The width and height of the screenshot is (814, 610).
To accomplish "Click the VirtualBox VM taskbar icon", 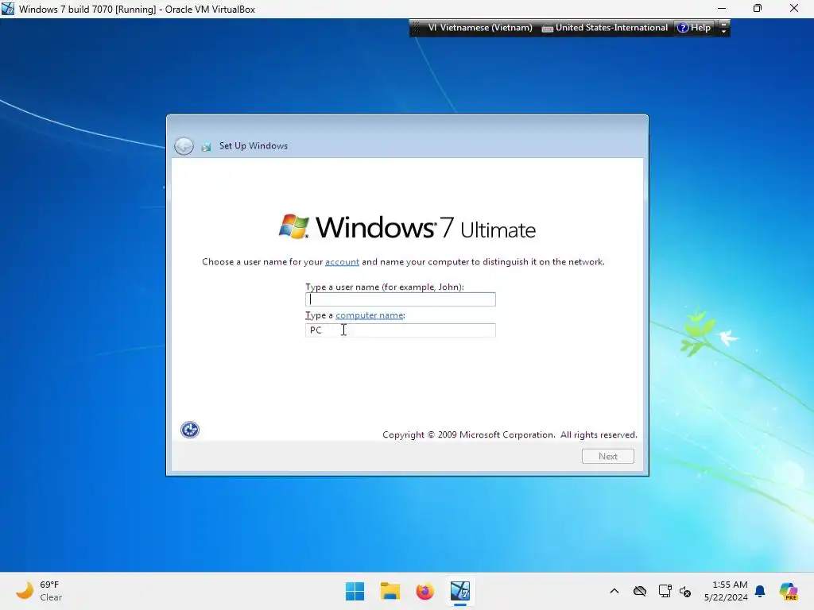I will pyautogui.click(x=460, y=591).
